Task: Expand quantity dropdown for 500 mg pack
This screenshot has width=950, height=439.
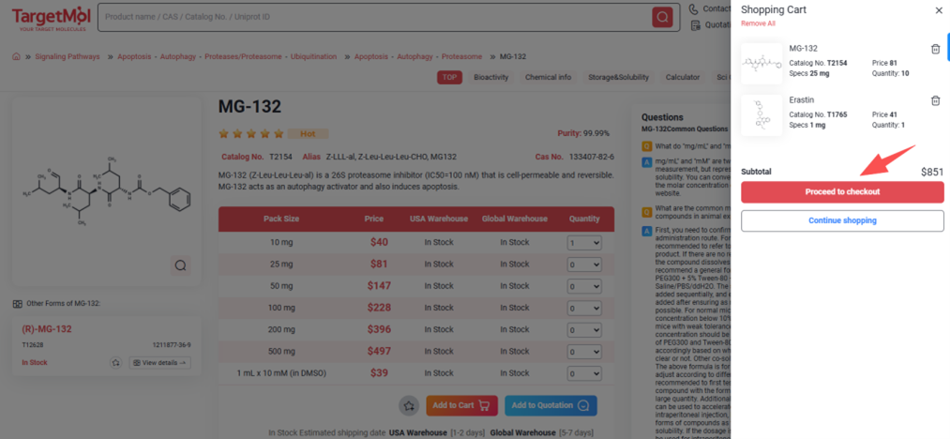Action: tap(583, 351)
